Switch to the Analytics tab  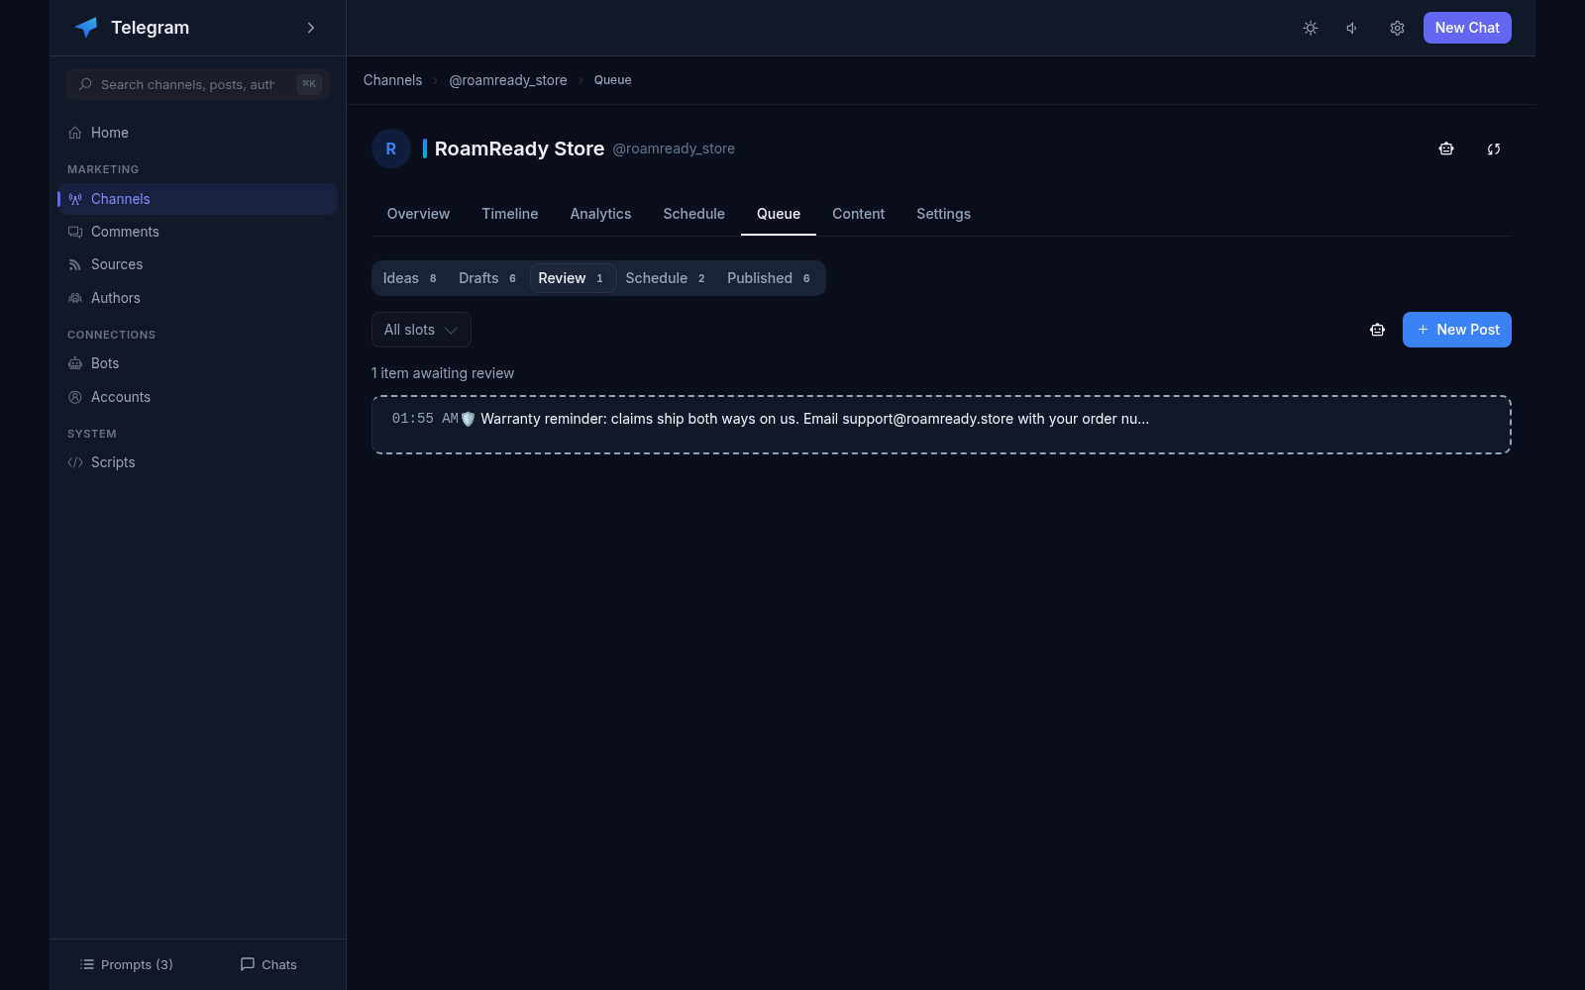(x=600, y=214)
